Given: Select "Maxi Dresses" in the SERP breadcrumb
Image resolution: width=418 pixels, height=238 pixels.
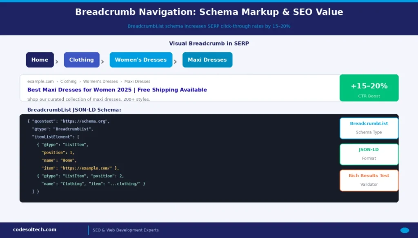Looking at the screenshot, I should coord(137,81).
